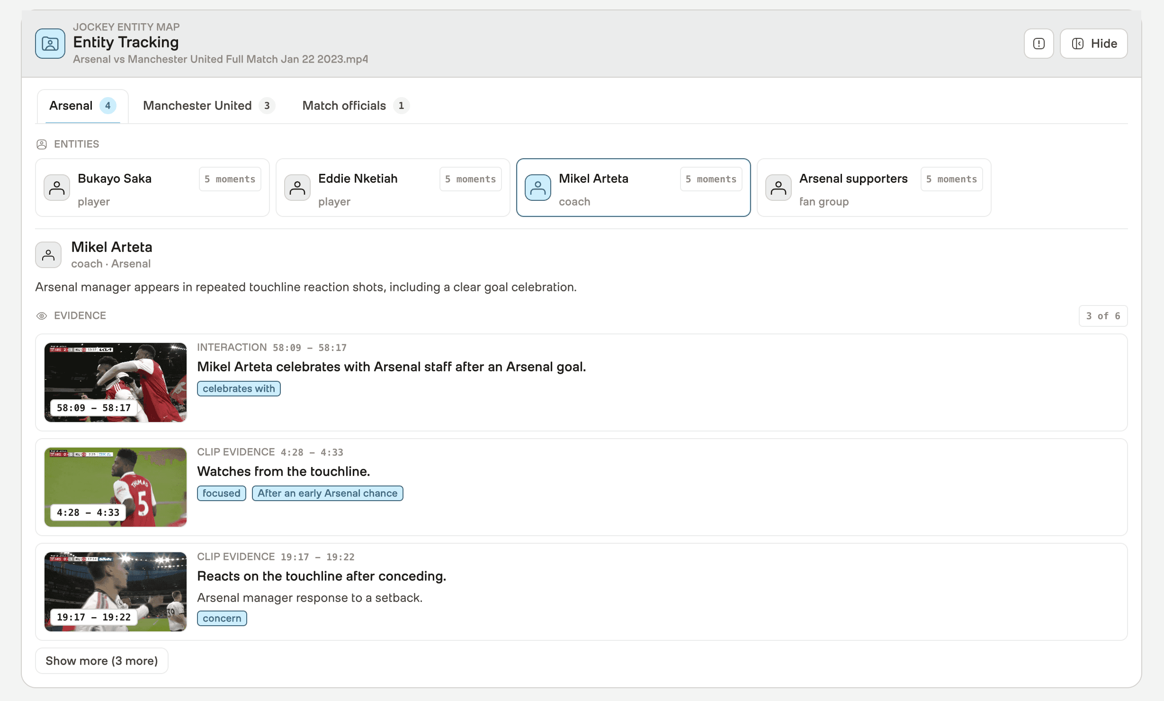Play the 19:17 – 19:22 clip thumbnail
The image size is (1164, 701).
coord(116,592)
